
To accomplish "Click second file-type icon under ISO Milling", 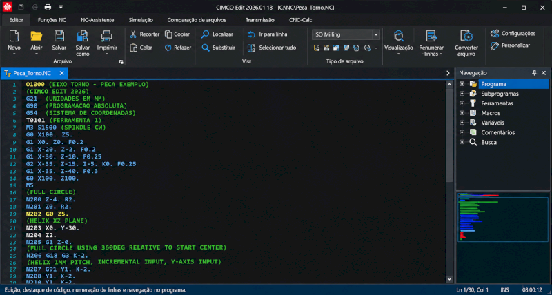I will (326, 48).
